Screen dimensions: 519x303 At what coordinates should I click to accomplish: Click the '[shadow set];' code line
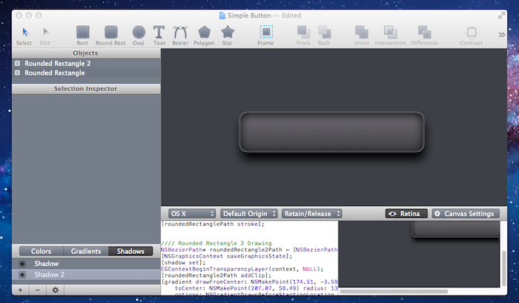183,263
